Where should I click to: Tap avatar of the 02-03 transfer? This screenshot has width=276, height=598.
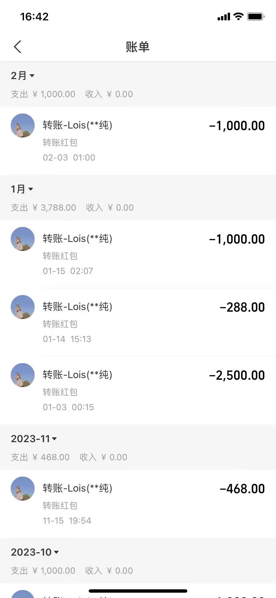[23, 125]
